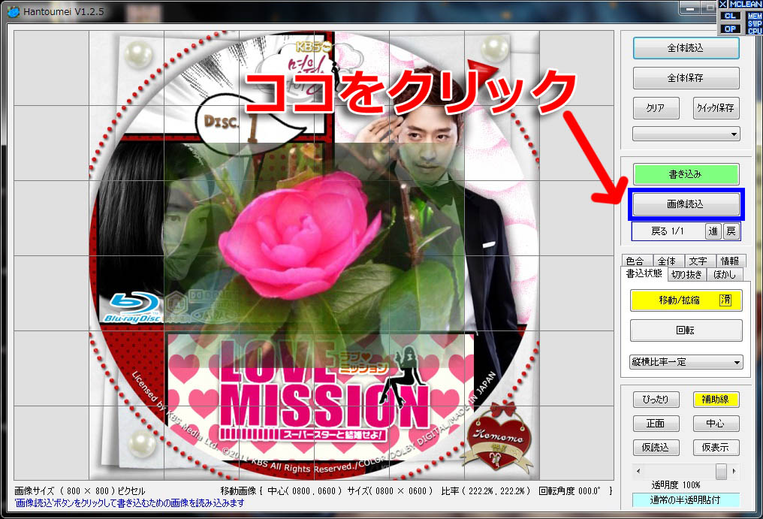Switch to the 色合 tab
763x519 pixels.
pyautogui.click(x=635, y=261)
